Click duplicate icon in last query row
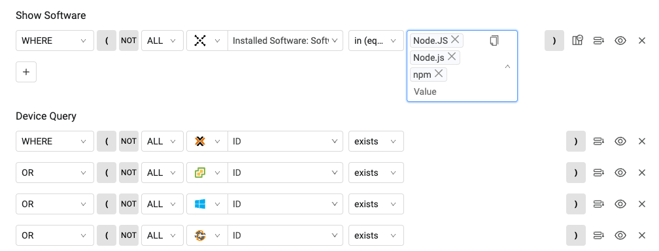 point(598,235)
